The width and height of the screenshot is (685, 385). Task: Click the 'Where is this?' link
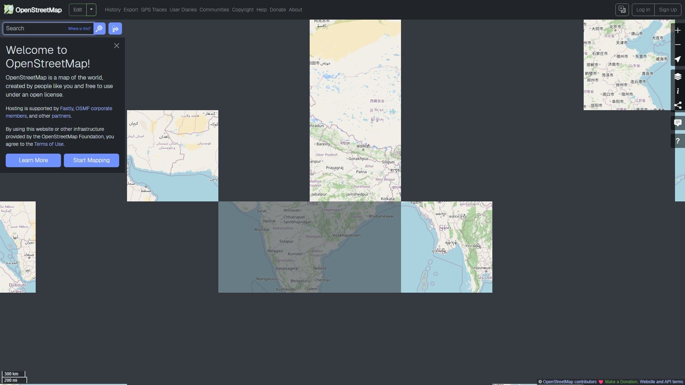79,29
